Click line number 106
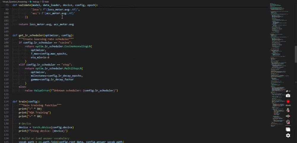 (x=6, y=35)
